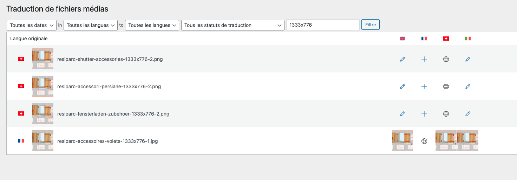This screenshot has height=180, width=517.
Task: Click Italian translation thumbnail of resiparc-accessoires-volets
Action: 468,141
